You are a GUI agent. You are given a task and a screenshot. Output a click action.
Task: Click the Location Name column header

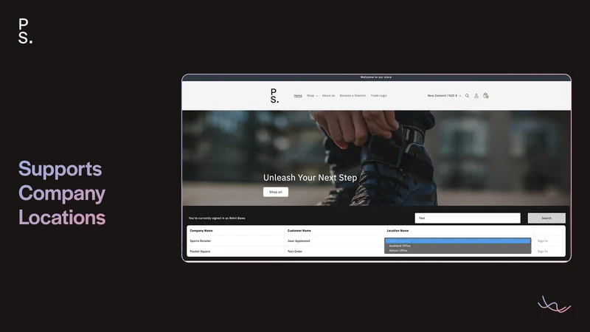(398, 231)
